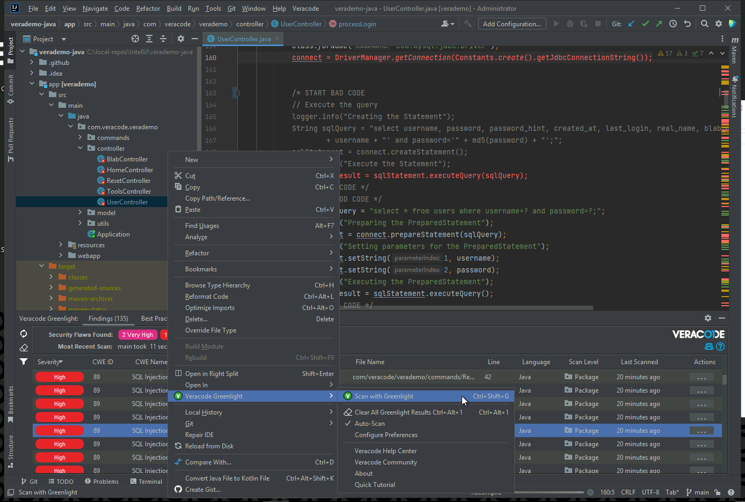
Task: Click the main branch indicator in status bar
Action: click(x=698, y=492)
